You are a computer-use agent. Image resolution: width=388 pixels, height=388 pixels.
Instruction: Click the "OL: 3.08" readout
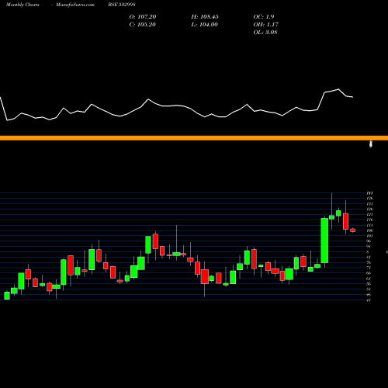(265, 33)
